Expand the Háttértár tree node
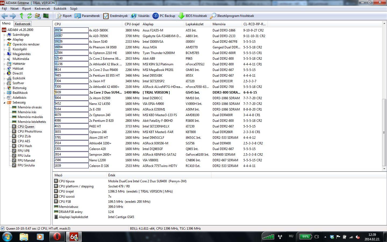Screen dimensions: 387x242 [4, 64]
